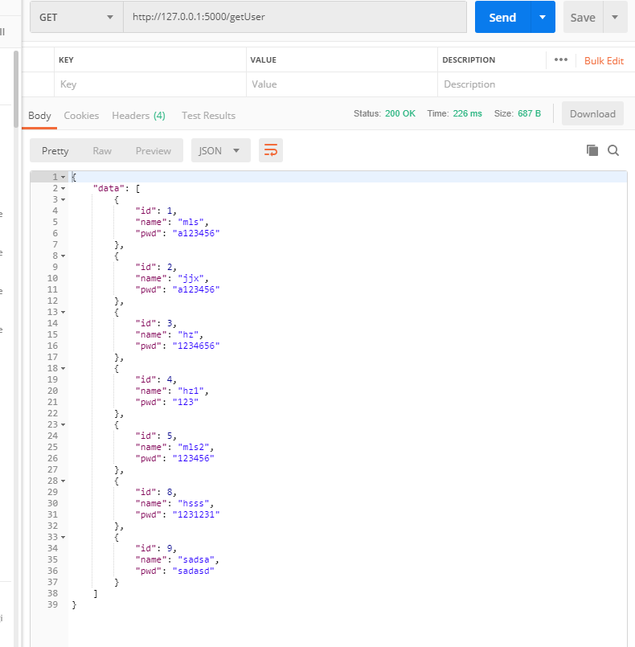This screenshot has height=647, width=635.
Task: Select the Raw response view
Action: coord(102,150)
